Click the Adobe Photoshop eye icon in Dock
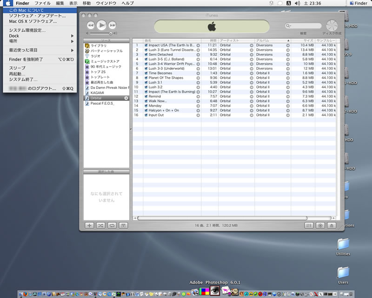 click(215, 290)
